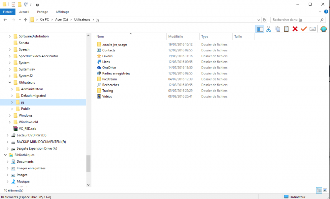Open Classic Shell settings shell icon
The width and height of the screenshot is (330, 199).
point(323,29)
